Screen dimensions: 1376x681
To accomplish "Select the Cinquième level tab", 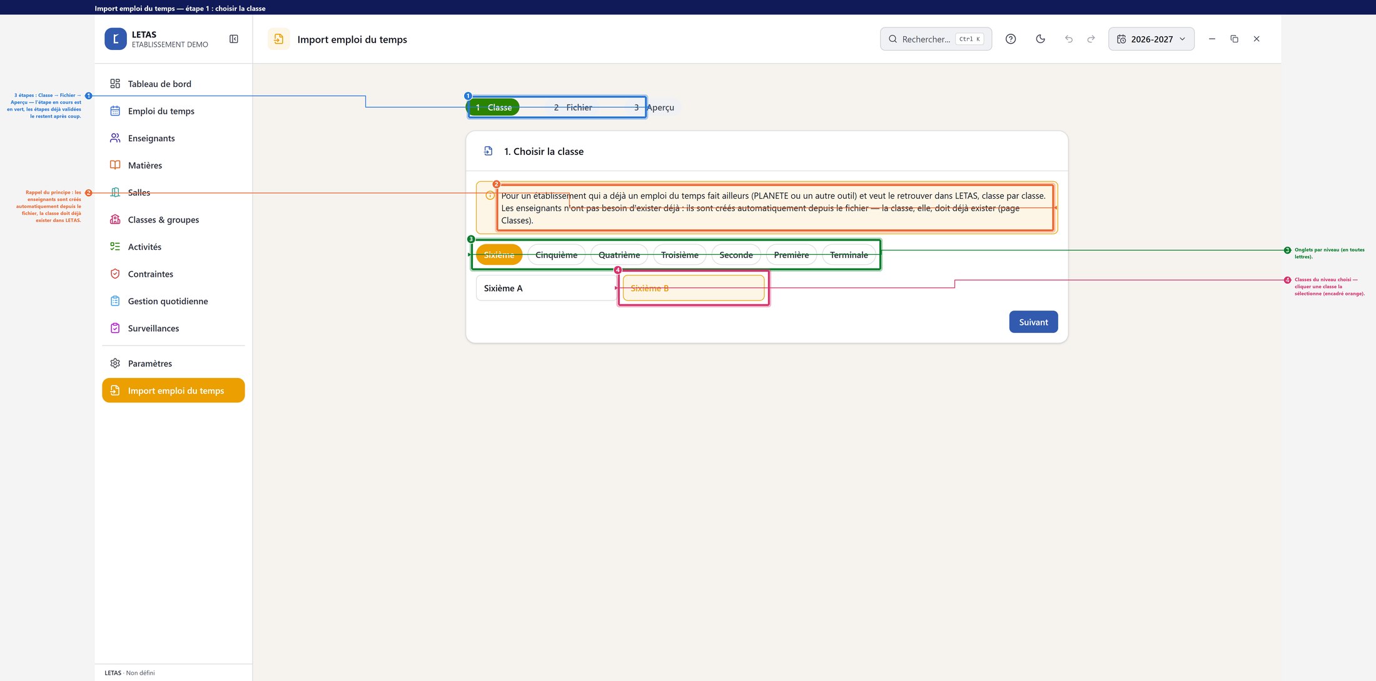I will (x=557, y=255).
